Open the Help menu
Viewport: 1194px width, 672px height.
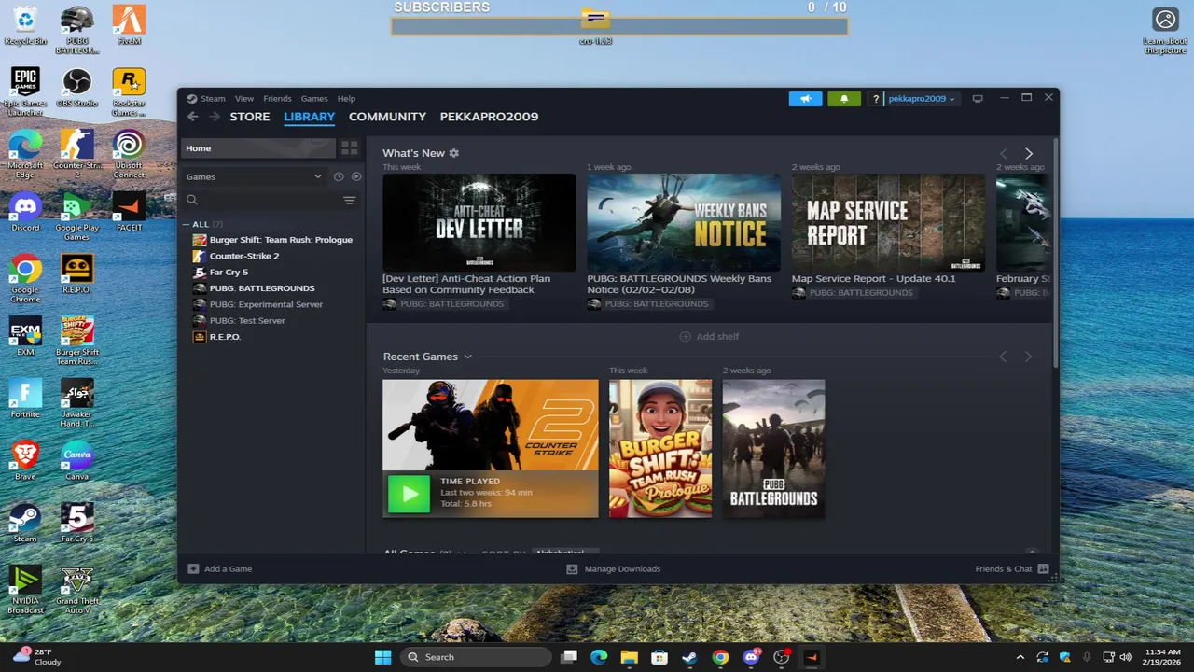coord(346,98)
